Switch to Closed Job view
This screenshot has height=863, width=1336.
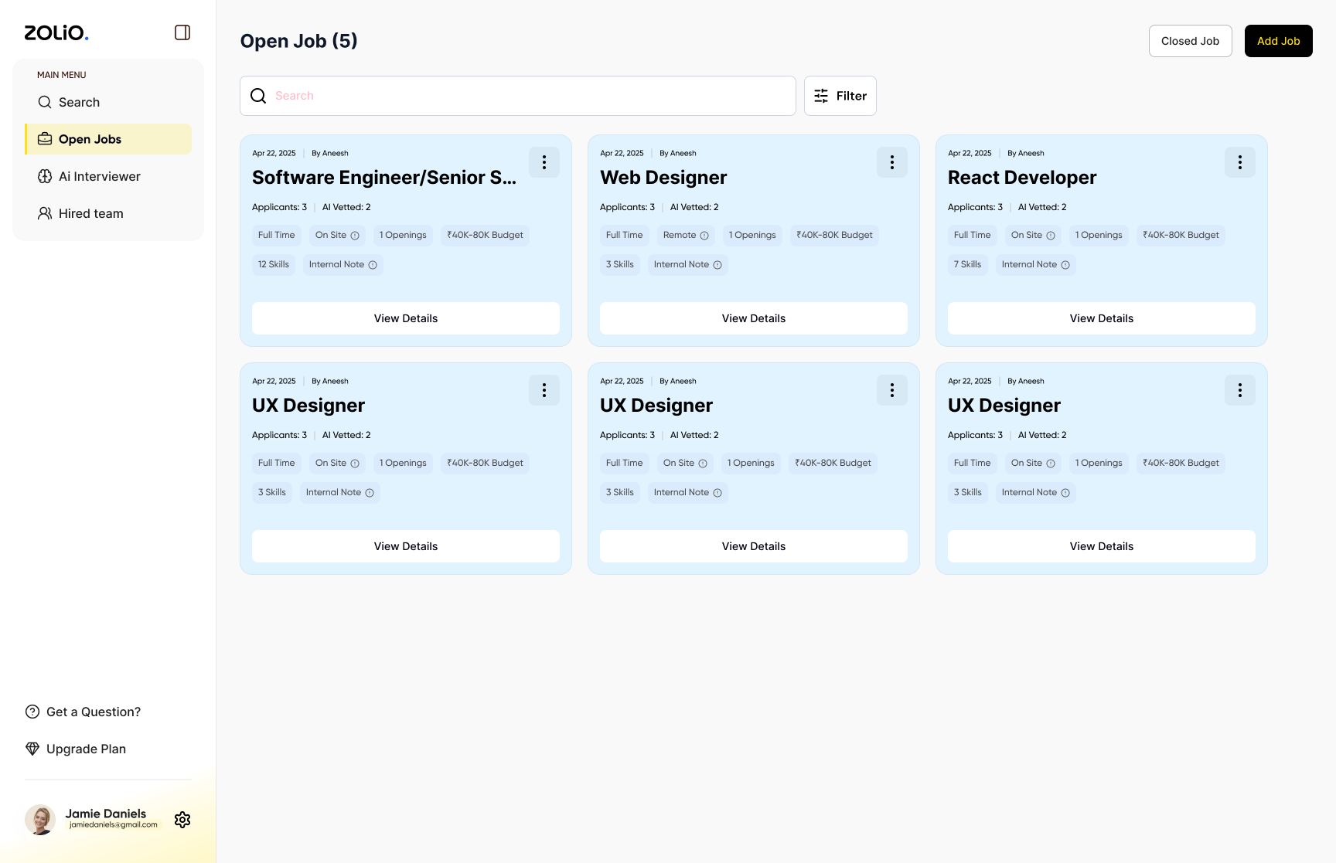point(1190,41)
